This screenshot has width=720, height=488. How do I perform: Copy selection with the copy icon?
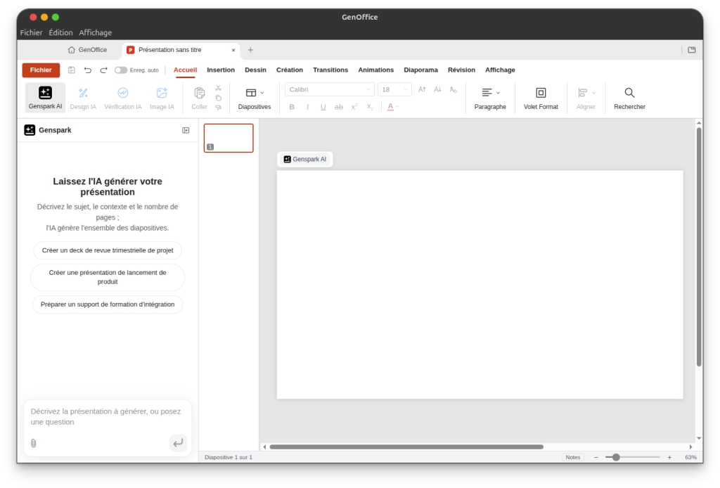click(219, 98)
